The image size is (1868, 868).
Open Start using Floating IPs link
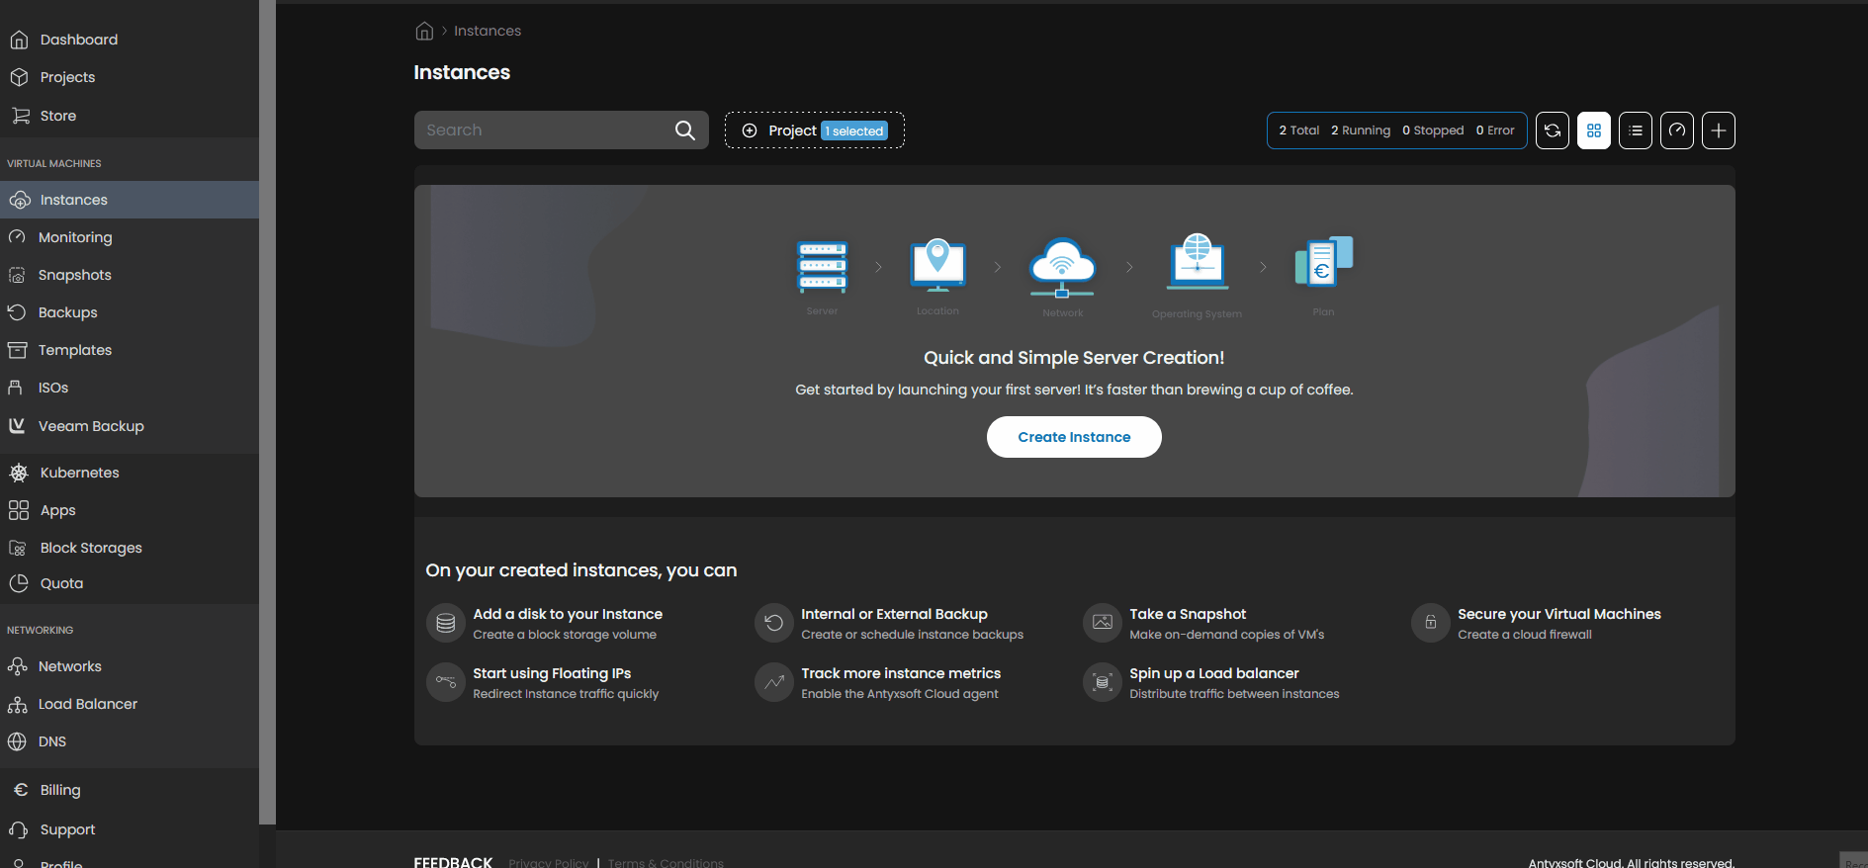(551, 673)
